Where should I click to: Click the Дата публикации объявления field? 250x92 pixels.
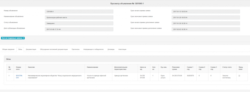click(x=79, y=29)
